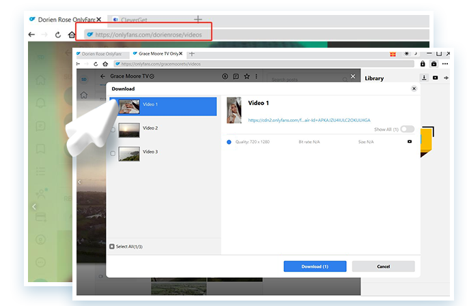
Task: Click the star favorite icon on profile header
Action: tap(246, 76)
